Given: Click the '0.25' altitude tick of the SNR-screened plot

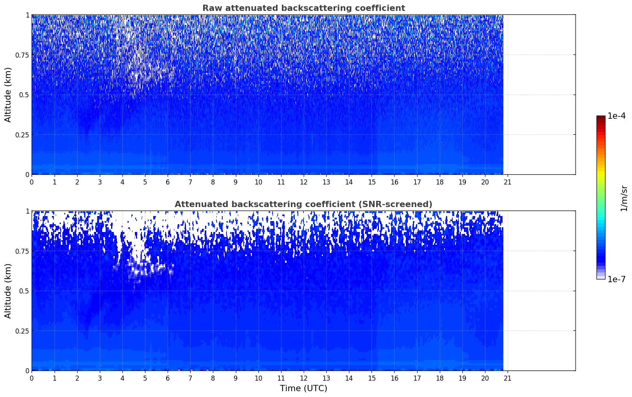Looking at the screenshot, I should (x=22, y=331).
